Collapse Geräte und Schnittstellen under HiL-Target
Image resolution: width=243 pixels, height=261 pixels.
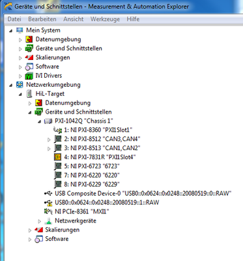[x=30, y=112]
